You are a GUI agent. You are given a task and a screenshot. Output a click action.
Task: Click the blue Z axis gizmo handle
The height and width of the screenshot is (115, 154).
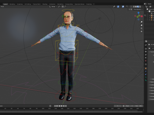point(139,13)
